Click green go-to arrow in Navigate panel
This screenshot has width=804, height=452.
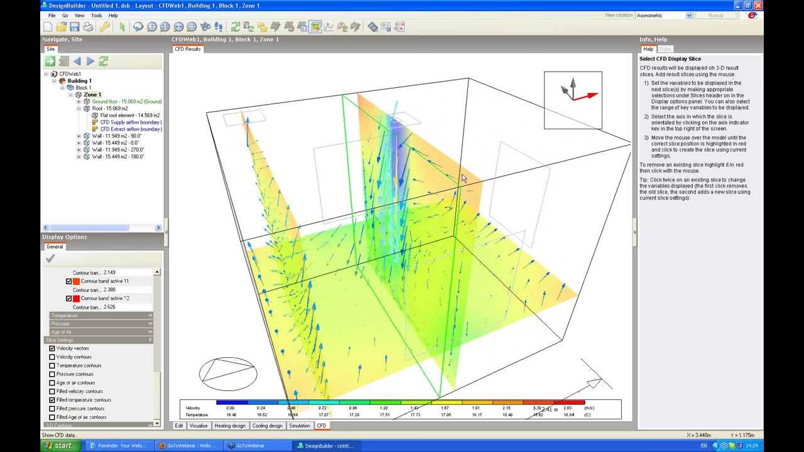[x=50, y=61]
